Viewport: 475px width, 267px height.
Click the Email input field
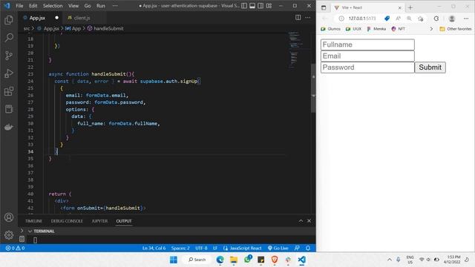367,56
